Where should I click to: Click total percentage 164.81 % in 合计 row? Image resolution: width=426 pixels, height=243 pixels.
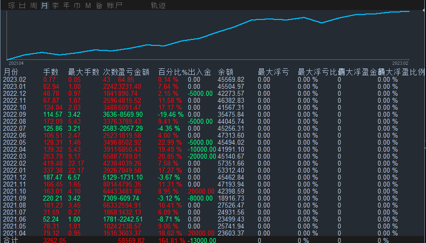point(172,241)
